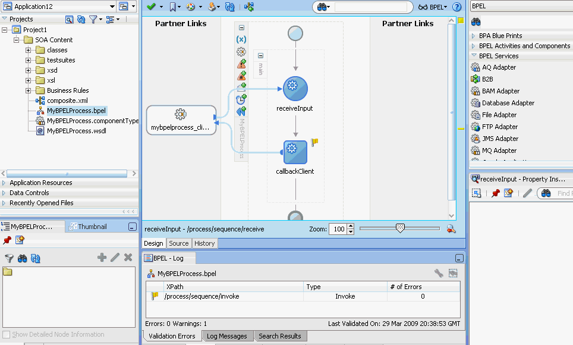Click the pencil edit icon in Property Inspector
Screen dimensions: 573x345
coord(527,193)
